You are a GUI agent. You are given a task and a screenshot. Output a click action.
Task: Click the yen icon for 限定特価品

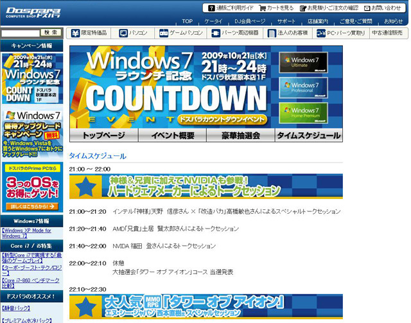click(75, 33)
